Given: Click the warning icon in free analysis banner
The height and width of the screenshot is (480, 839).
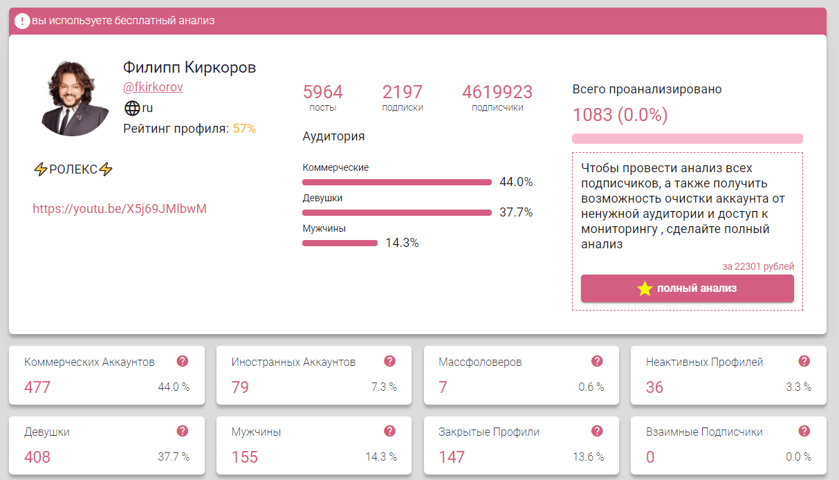Looking at the screenshot, I should [22, 21].
